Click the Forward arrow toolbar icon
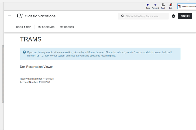The image size is (196, 130). coord(155,5)
